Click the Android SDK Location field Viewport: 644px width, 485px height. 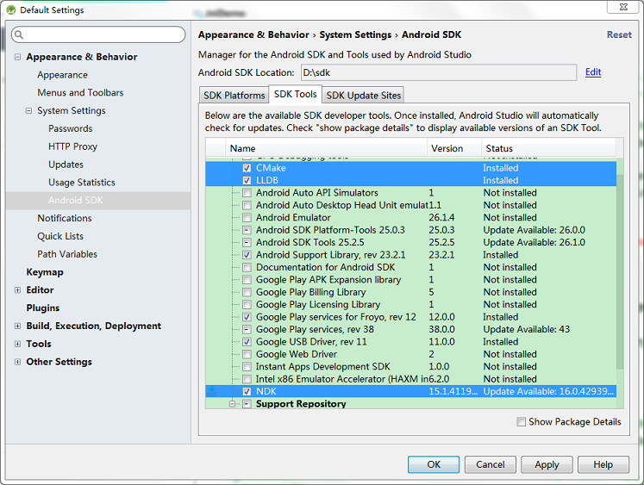(439, 72)
